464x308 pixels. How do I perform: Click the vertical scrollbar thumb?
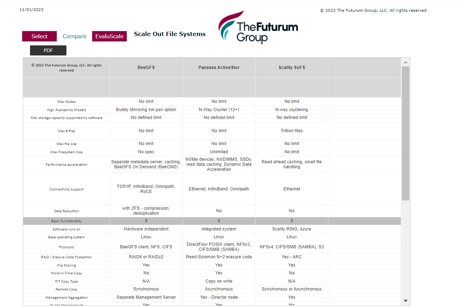tap(405, 133)
